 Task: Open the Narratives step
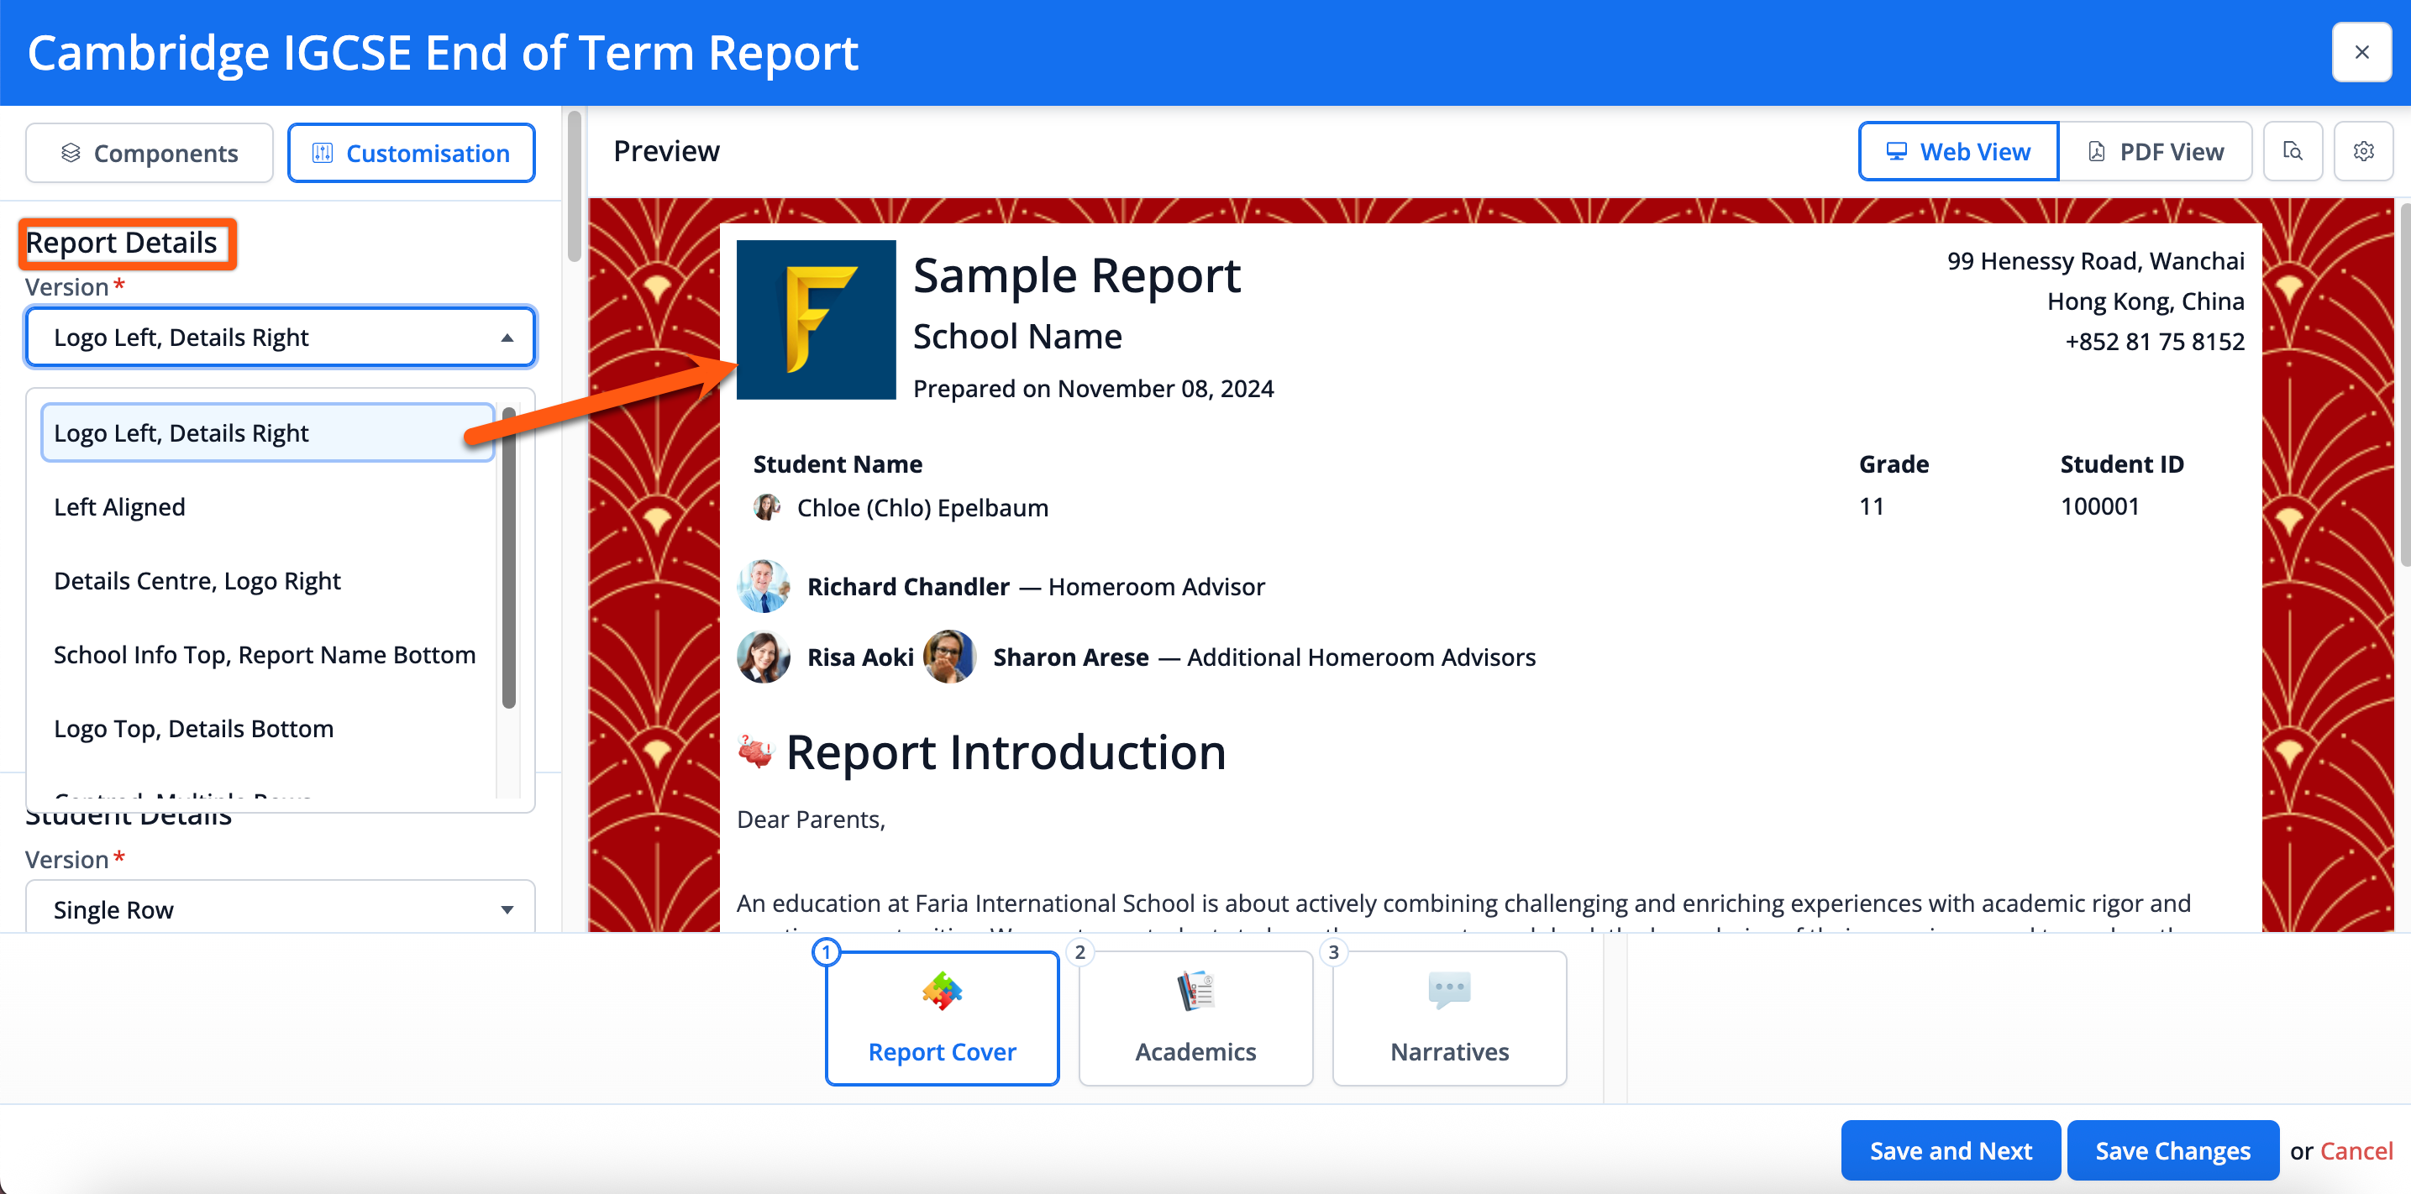[x=1449, y=1018]
